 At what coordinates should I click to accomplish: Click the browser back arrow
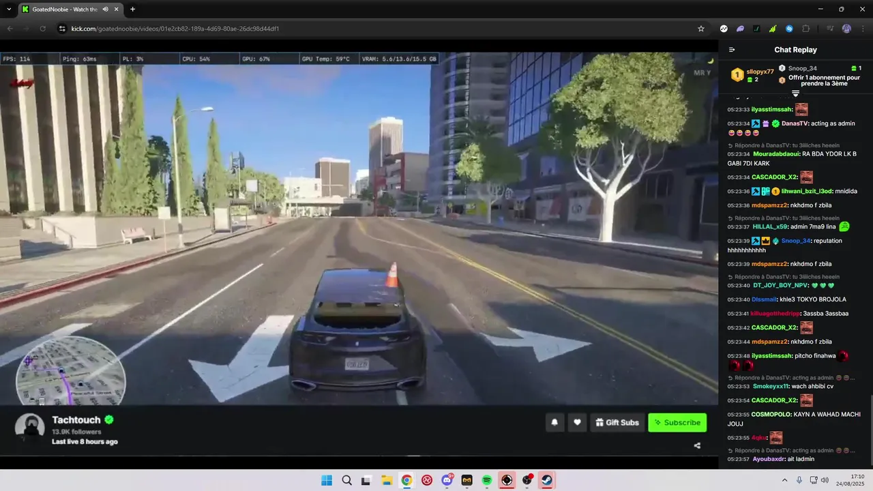(10, 29)
